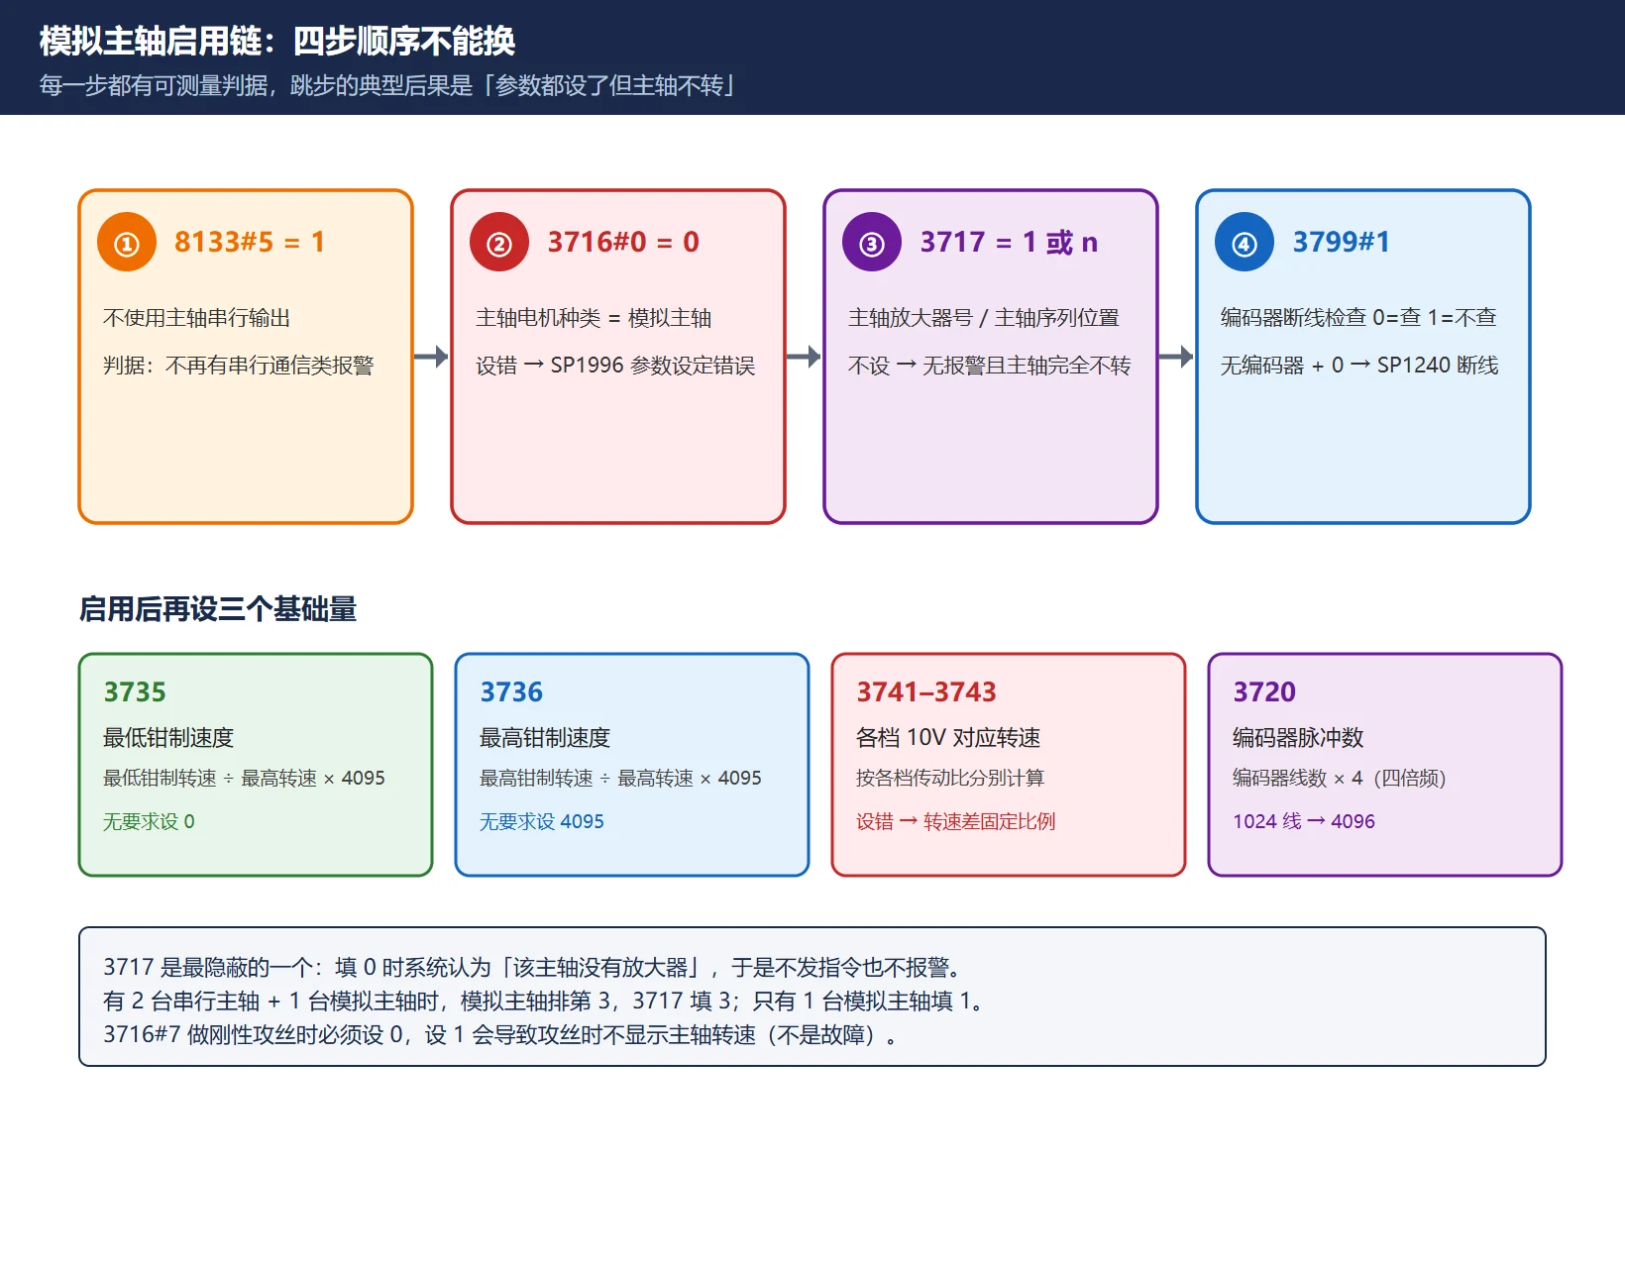This screenshot has width=1625, height=1268.
Task: Click the red circled number 2 badge
Action: click(499, 242)
